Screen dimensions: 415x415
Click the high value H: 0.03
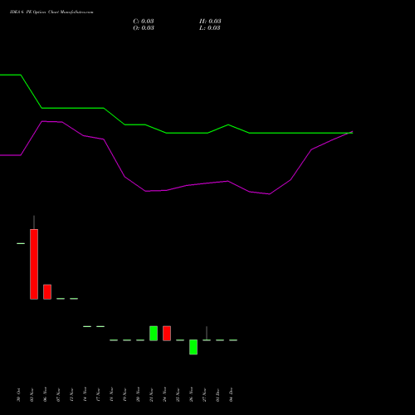pos(210,22)
